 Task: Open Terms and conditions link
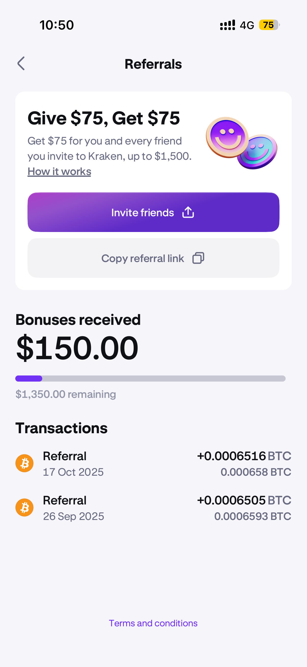pos(153,623)
